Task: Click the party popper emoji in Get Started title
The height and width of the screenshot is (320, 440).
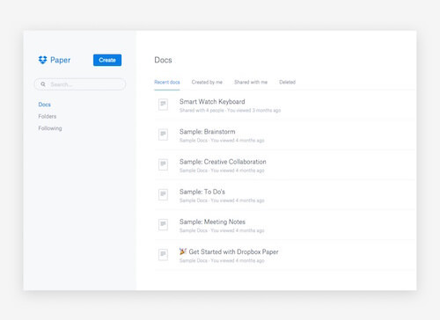Action: coord(183,251)
